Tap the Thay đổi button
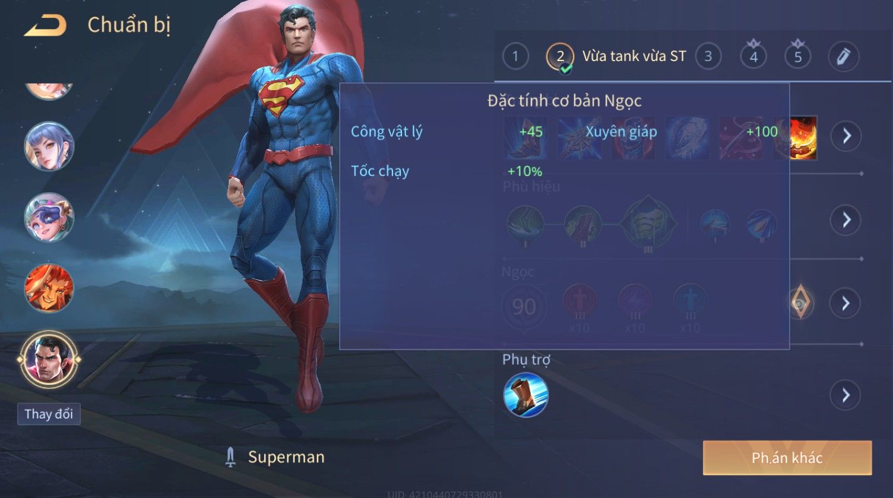893x498 pixels. (49, 414)
